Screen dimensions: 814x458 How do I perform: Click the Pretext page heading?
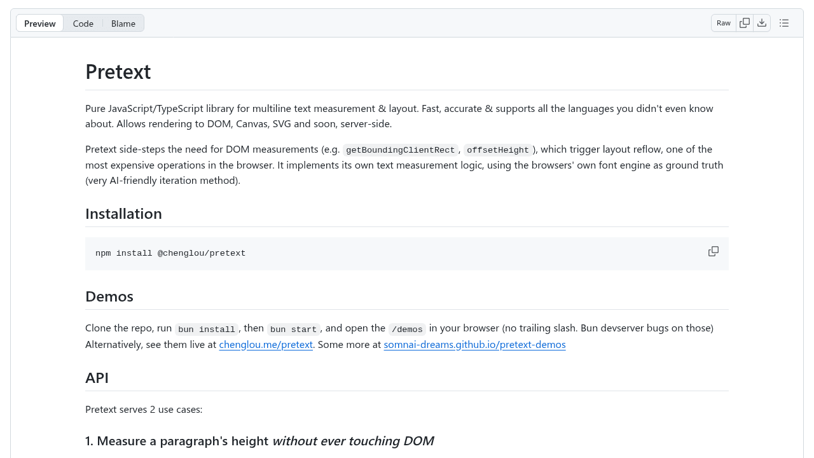point(118,71)
